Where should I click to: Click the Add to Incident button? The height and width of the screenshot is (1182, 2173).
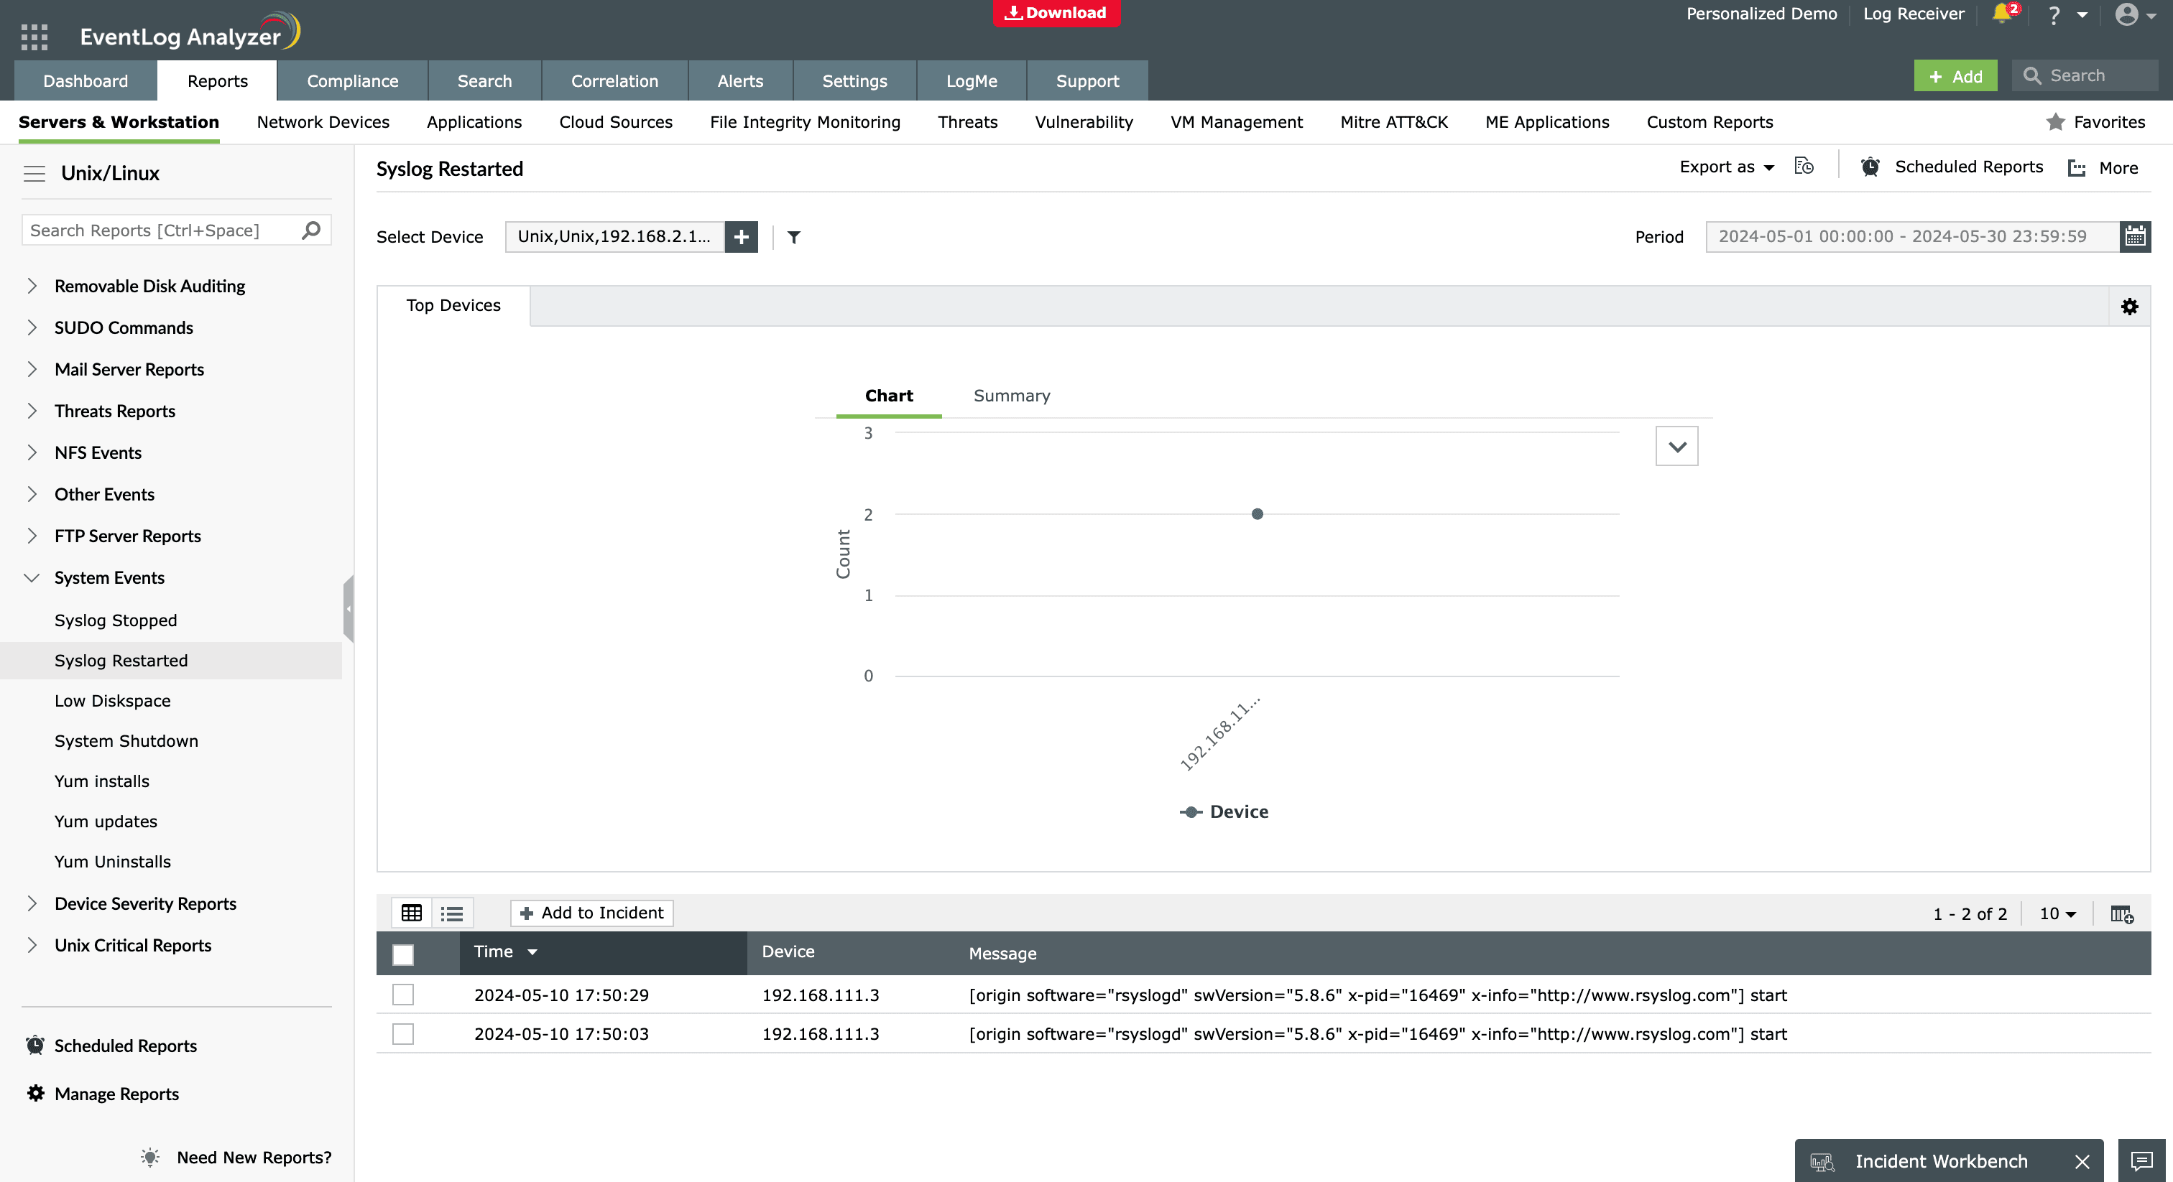tap(591, 913)
